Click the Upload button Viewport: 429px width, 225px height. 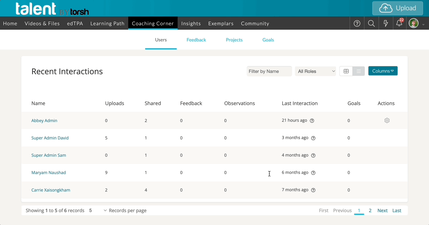398,8
